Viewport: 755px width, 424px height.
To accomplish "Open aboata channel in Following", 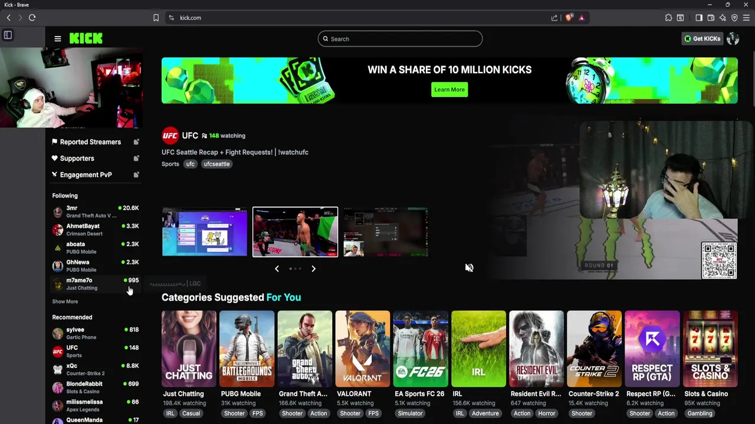I will (x=95, y=248).
